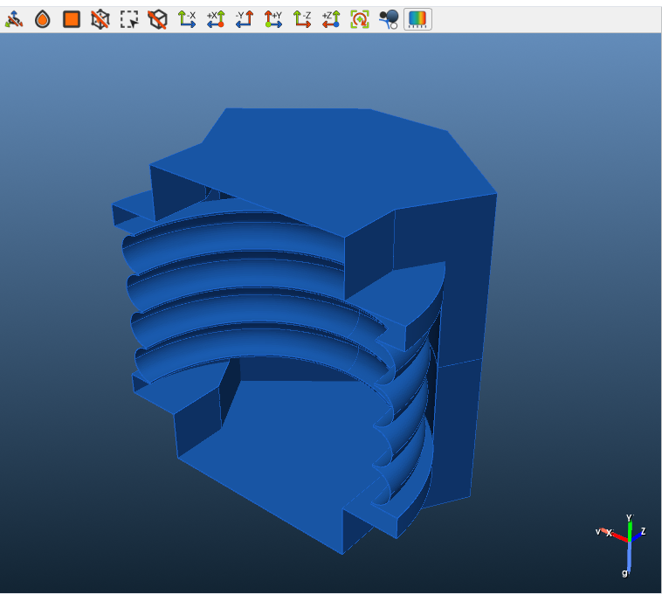Click the XYZ orientation axes widget

click(x=622, y=544)
